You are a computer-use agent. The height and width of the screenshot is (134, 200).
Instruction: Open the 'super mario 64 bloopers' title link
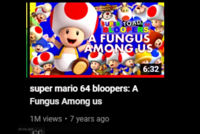84,95
